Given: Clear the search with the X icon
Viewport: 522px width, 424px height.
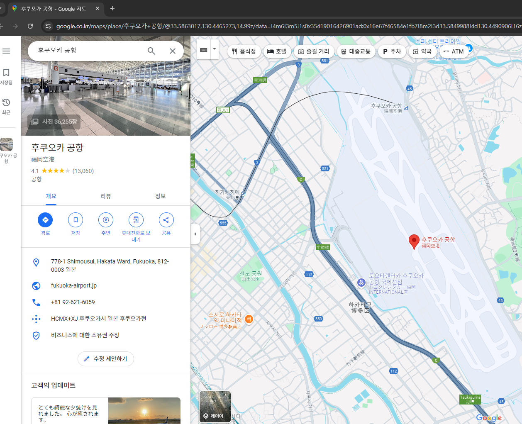Looking at the screenshot, I should pyautogui.click(x=172, y=51).
